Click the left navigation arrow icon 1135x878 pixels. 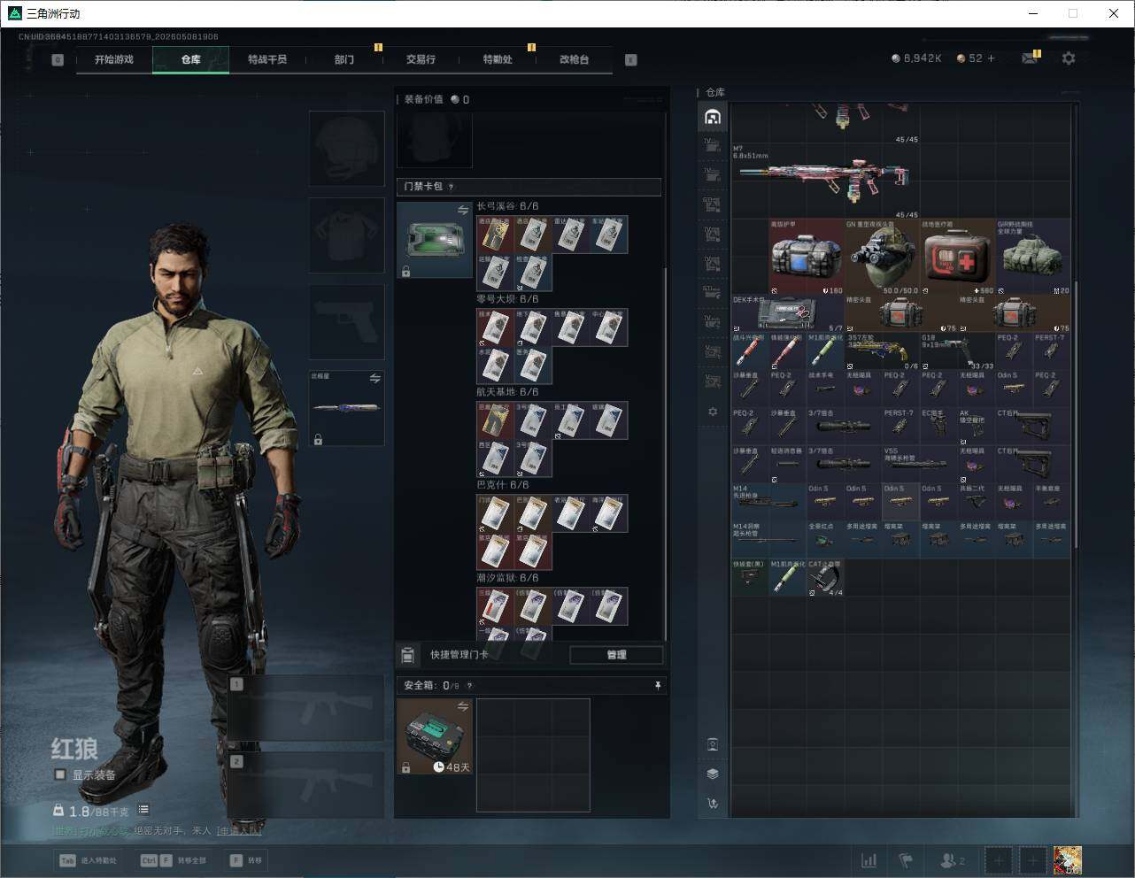pos(58,60)
